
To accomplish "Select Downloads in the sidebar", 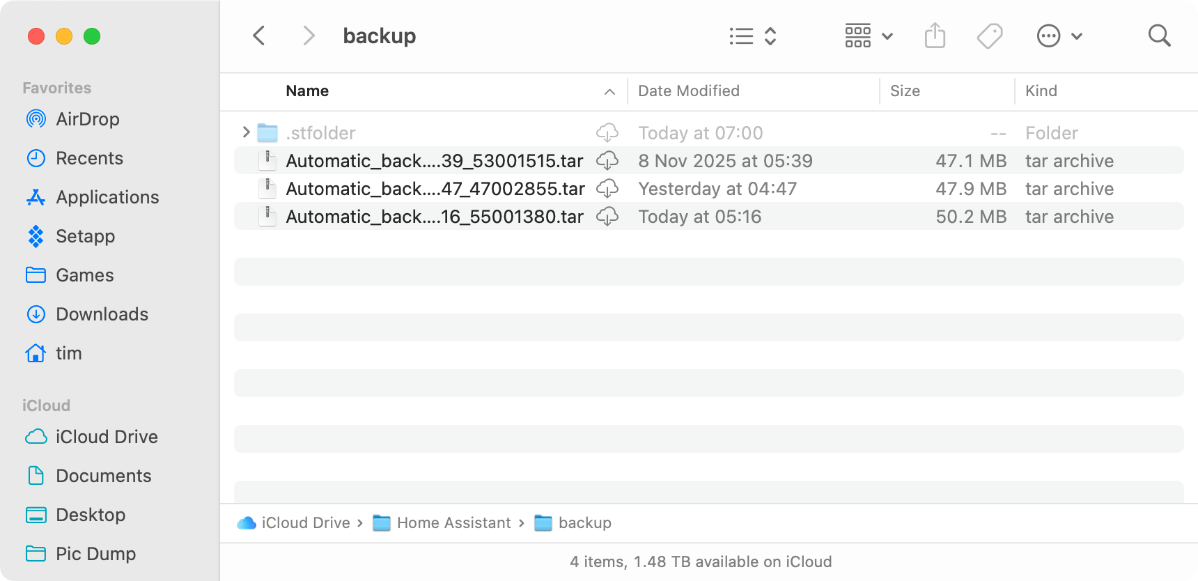I will coord(102,314).
